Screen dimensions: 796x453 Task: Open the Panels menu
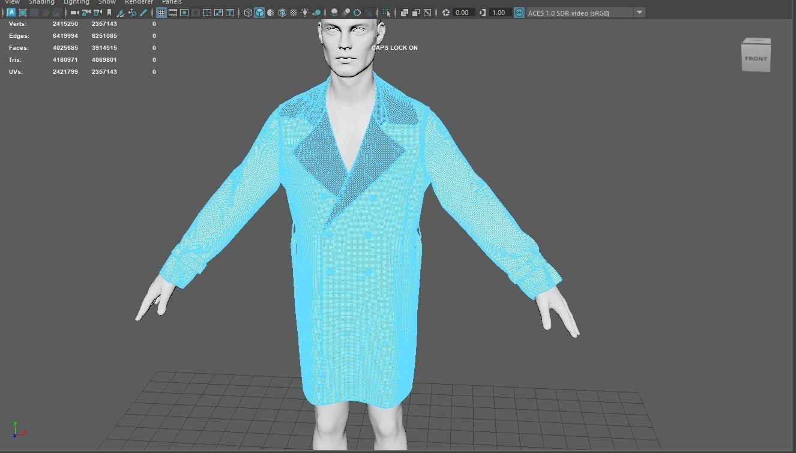(172, 2)
